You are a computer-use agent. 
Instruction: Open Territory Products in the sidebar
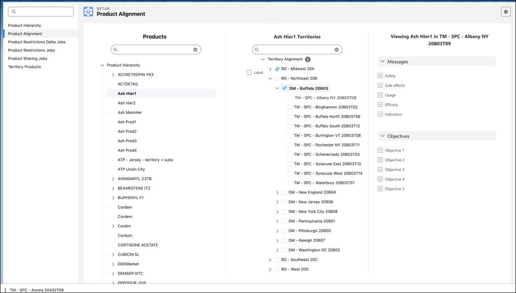pyautogui.click(x=24, y=66)
